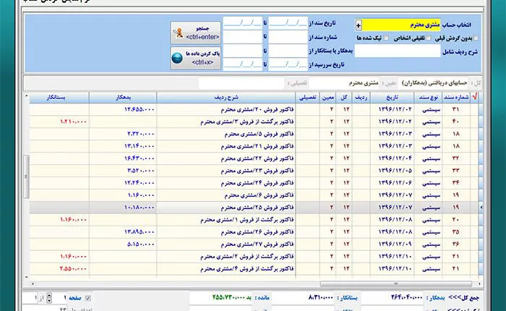Image resolution: width=506 pixels, height=311 pixels.
Task: Select row فاکتور برگشت از فروش ۴/مشتری محترم
Action: tap(254, 269)
